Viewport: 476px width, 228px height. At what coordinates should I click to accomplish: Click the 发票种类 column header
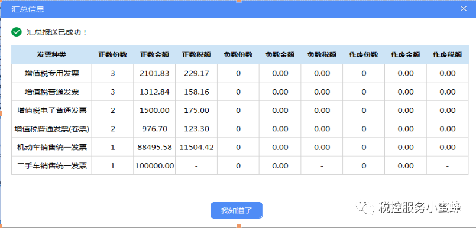[51, 54]
